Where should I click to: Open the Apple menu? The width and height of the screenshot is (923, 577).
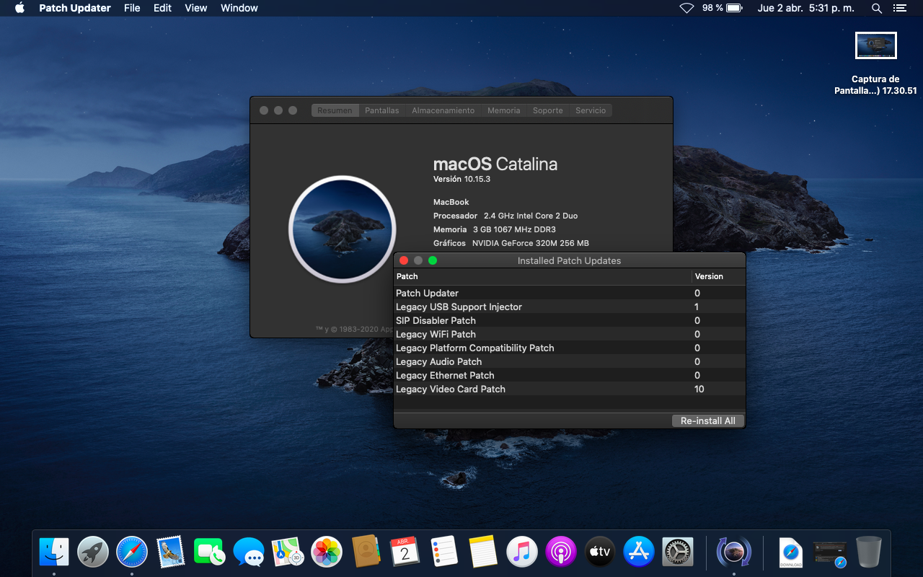19,8
